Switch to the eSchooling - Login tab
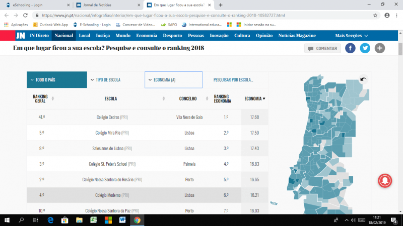 click(x=37, y=5)
